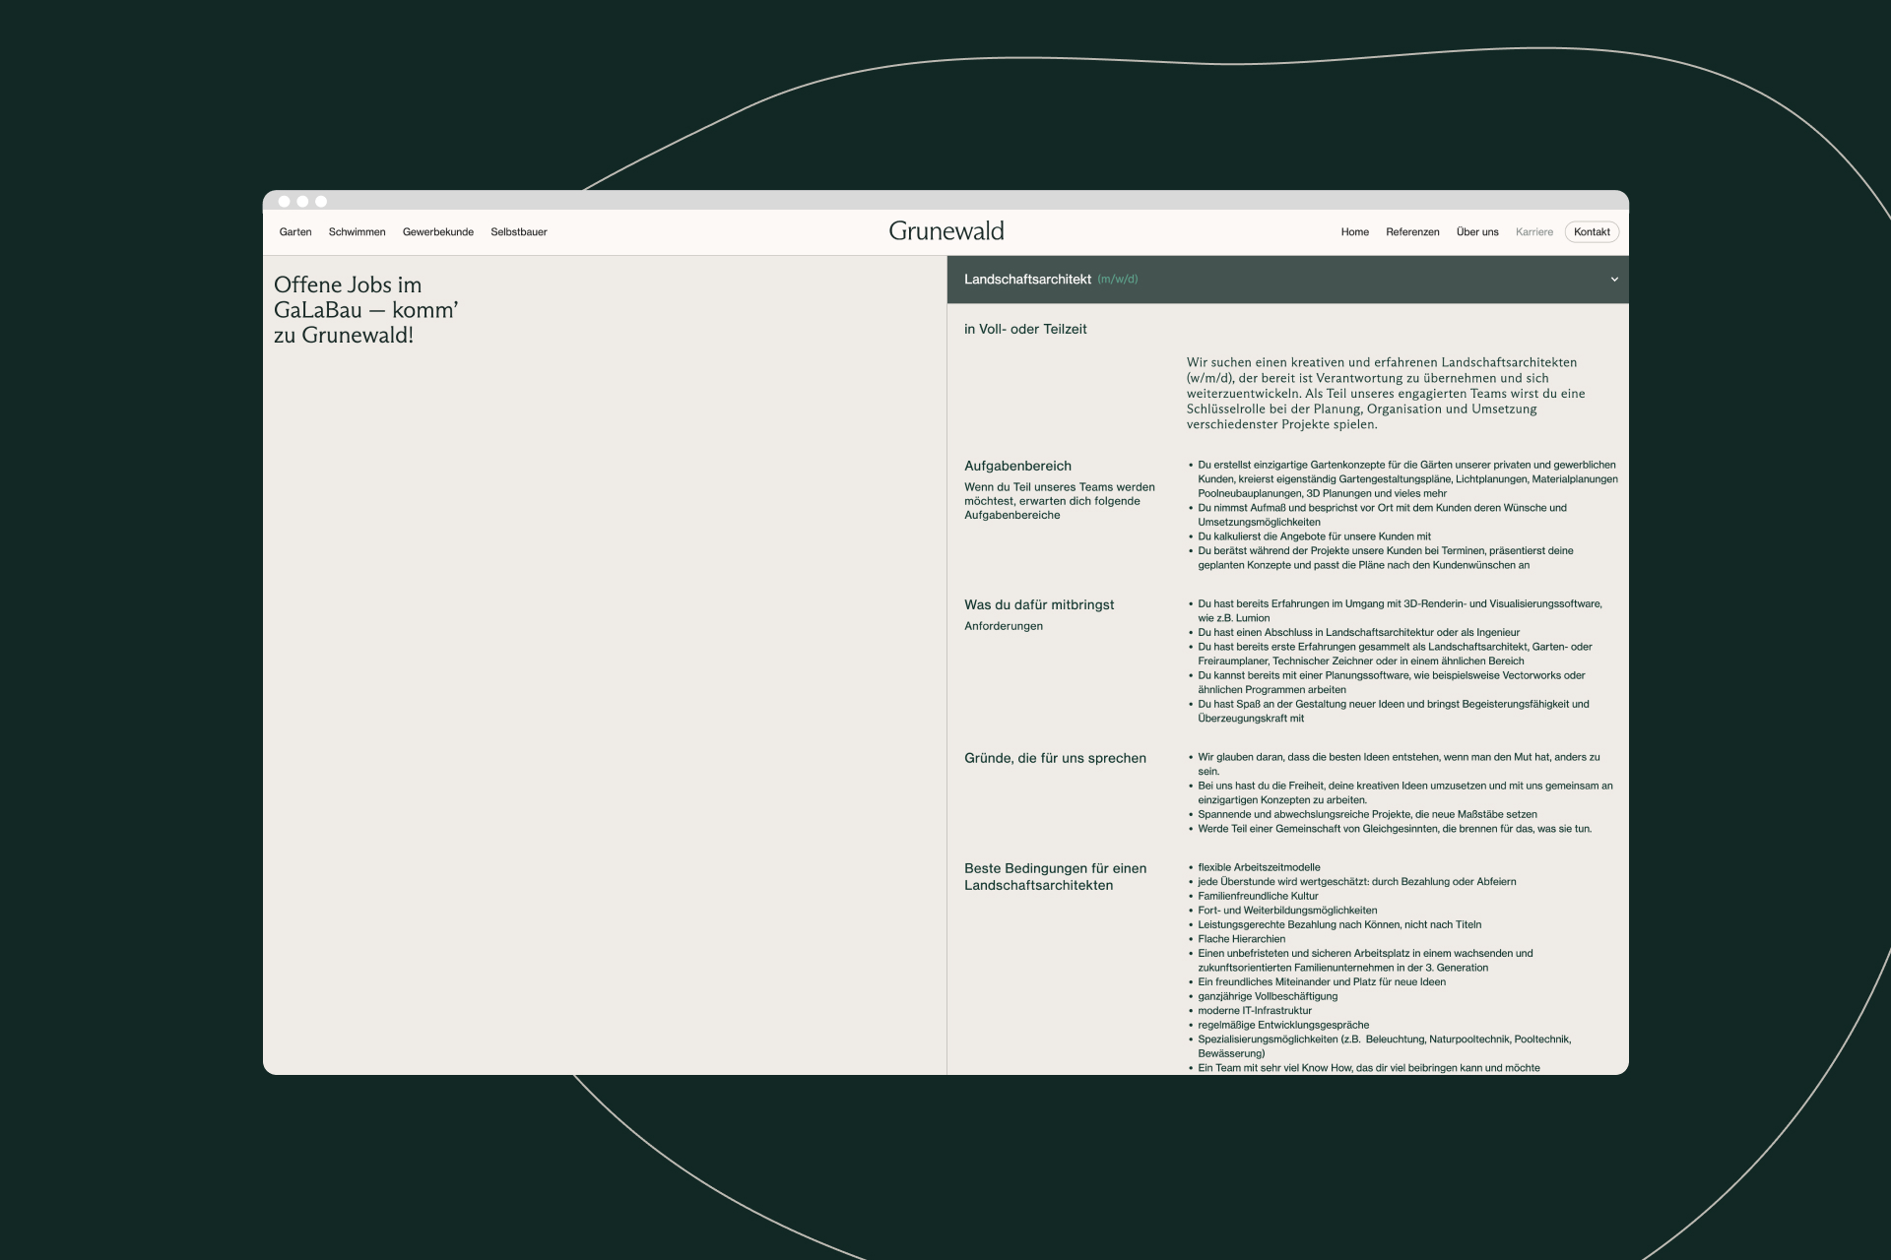This screenshot has width=1891, height=1260.
Task: Open the Garten menu item
Action: (295, 232)
